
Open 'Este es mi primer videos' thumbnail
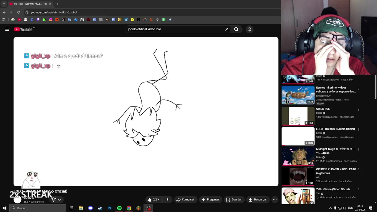[x=298, y=95]
